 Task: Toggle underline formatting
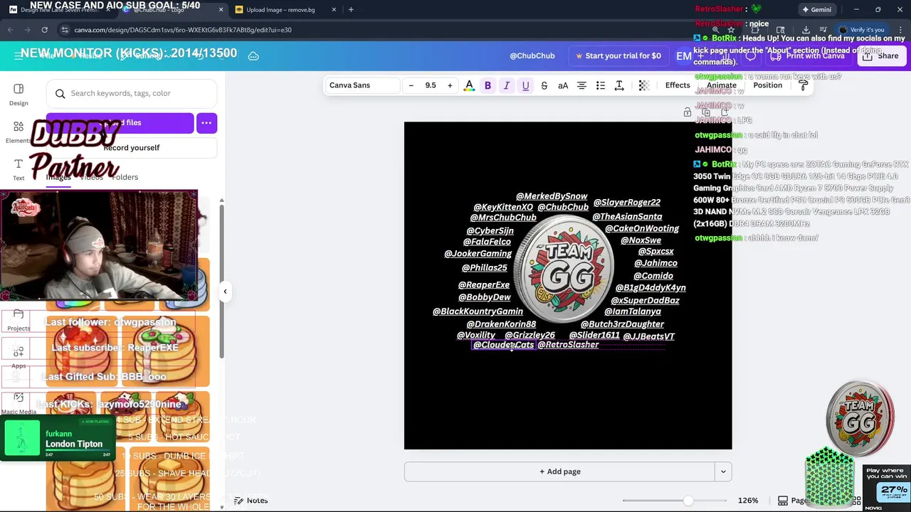tap(525, 85)
